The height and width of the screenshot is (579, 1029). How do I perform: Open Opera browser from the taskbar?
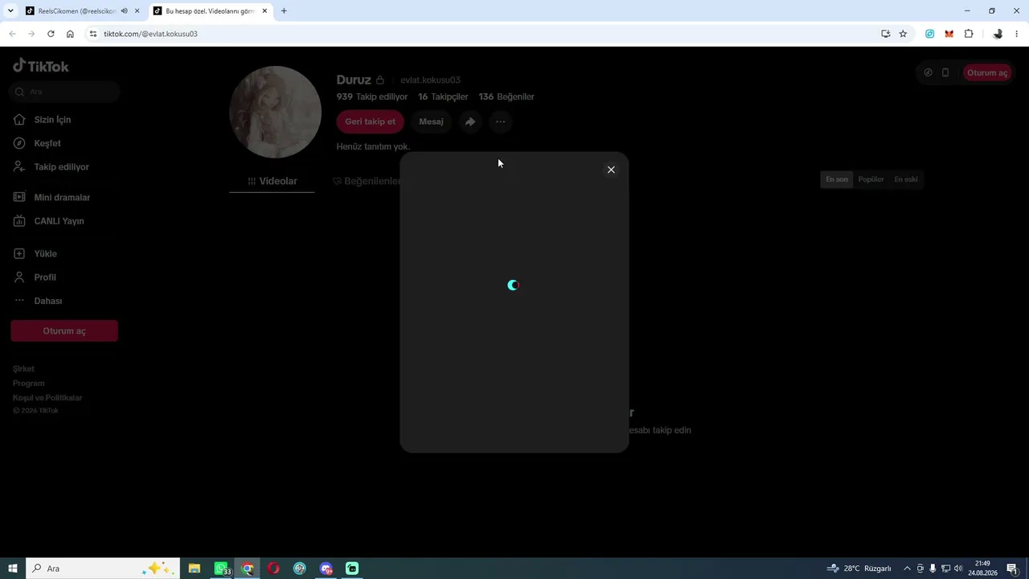pos(273,569)
